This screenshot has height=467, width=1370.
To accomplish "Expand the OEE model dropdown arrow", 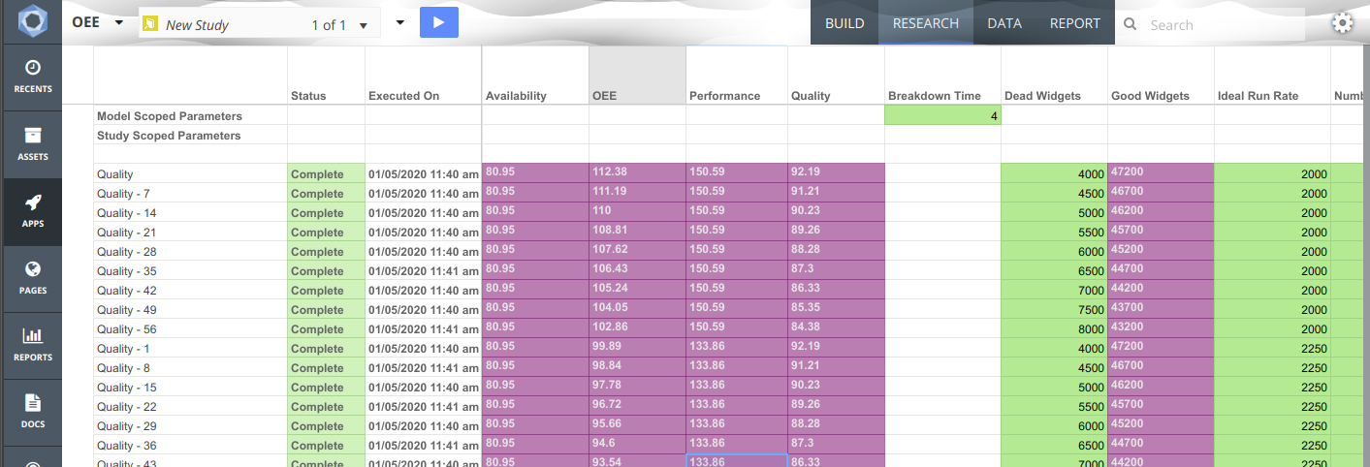I will click(x=119, y=23).
